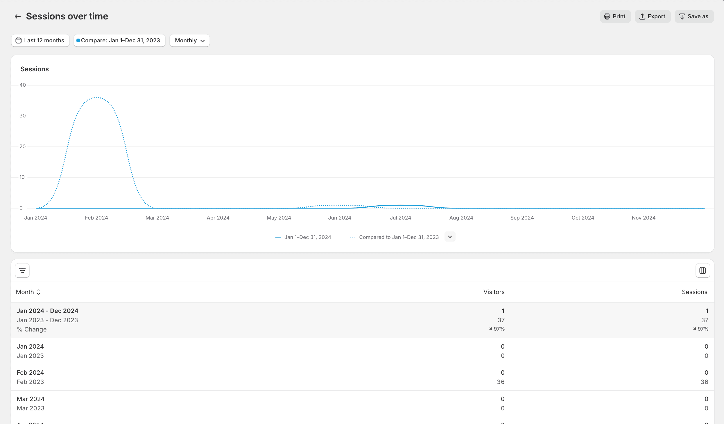
Task: Open the edit columns icon button
Action: pyautogui.click(x=703, y=271)
